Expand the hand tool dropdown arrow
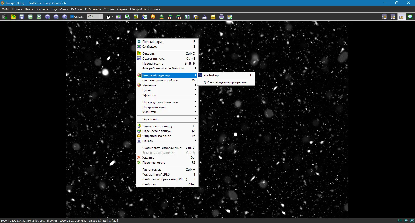The width and height of the screenshot is (415, 223). tap(113, 17)
